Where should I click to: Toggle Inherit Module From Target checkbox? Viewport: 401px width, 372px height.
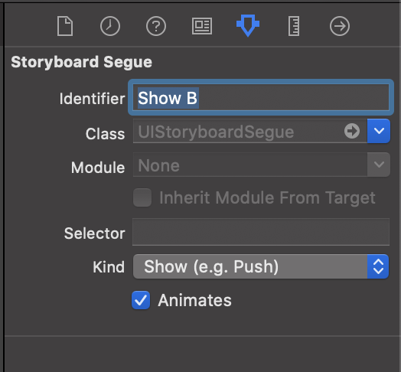click(142, 197)
